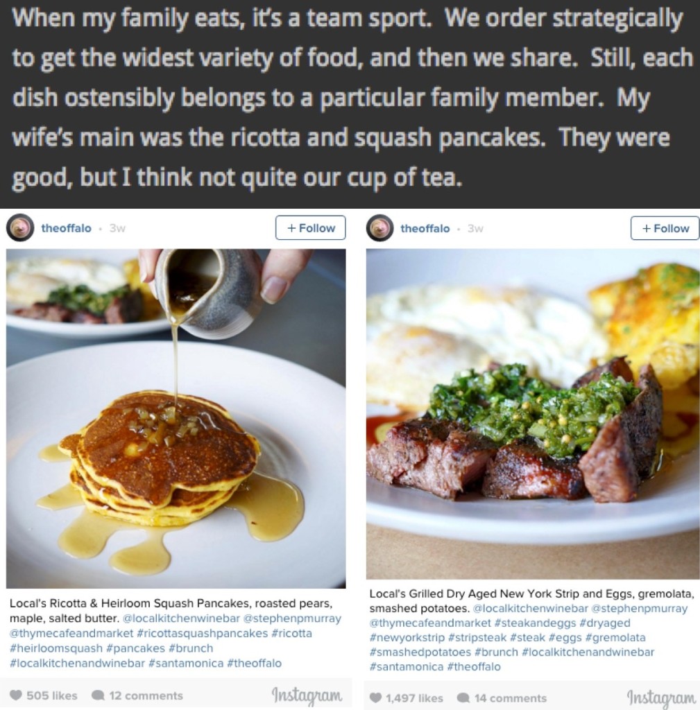Open theoffalo username link on right post
This screenshot has width=700, height=710.
click(x=425, y=228)
